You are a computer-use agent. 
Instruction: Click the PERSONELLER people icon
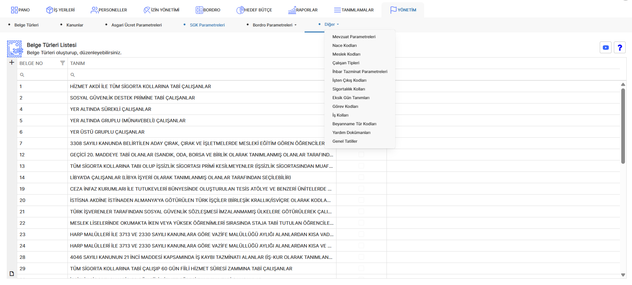click(94, 10)
